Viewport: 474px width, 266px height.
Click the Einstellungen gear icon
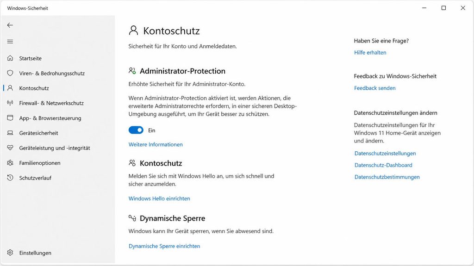point(10,253)
